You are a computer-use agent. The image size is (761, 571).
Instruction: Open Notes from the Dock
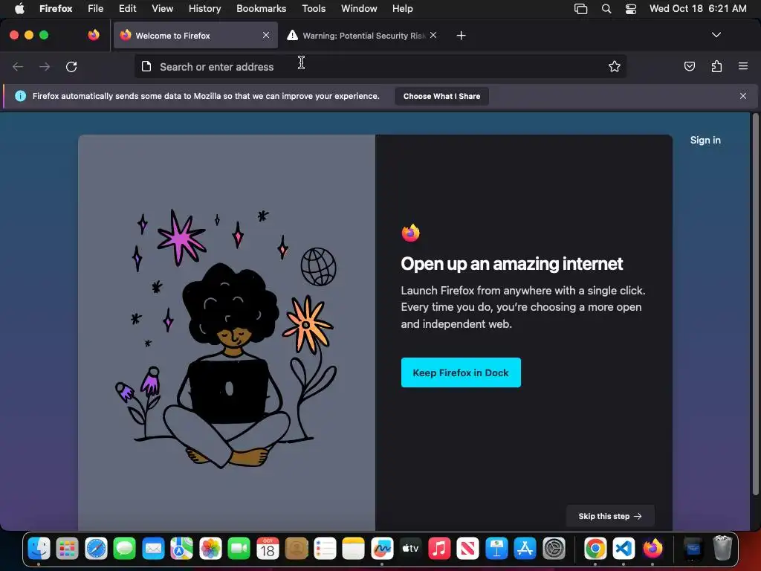pyautogui.click(x=353, y=549)
